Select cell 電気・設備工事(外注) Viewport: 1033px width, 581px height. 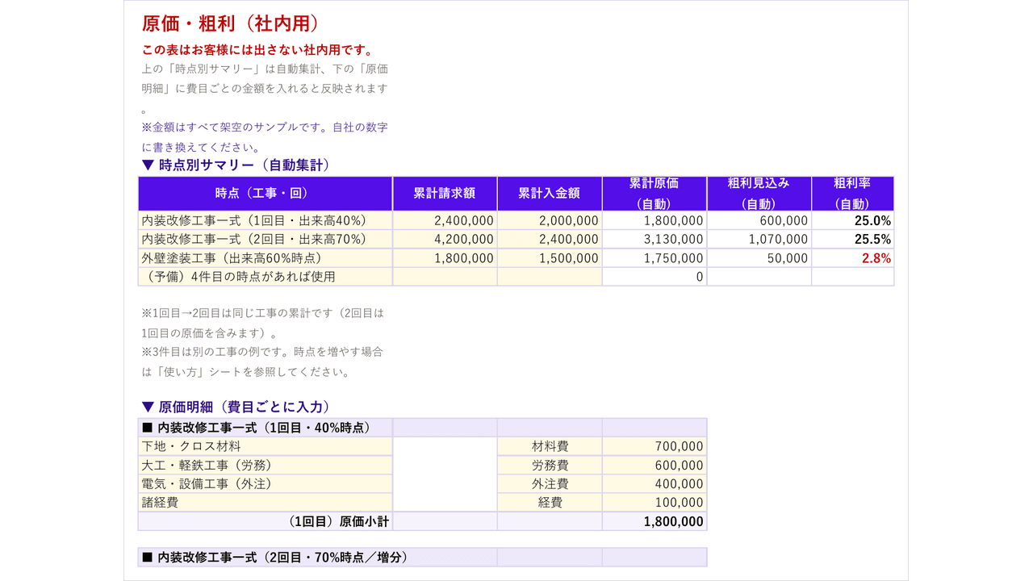266,484
